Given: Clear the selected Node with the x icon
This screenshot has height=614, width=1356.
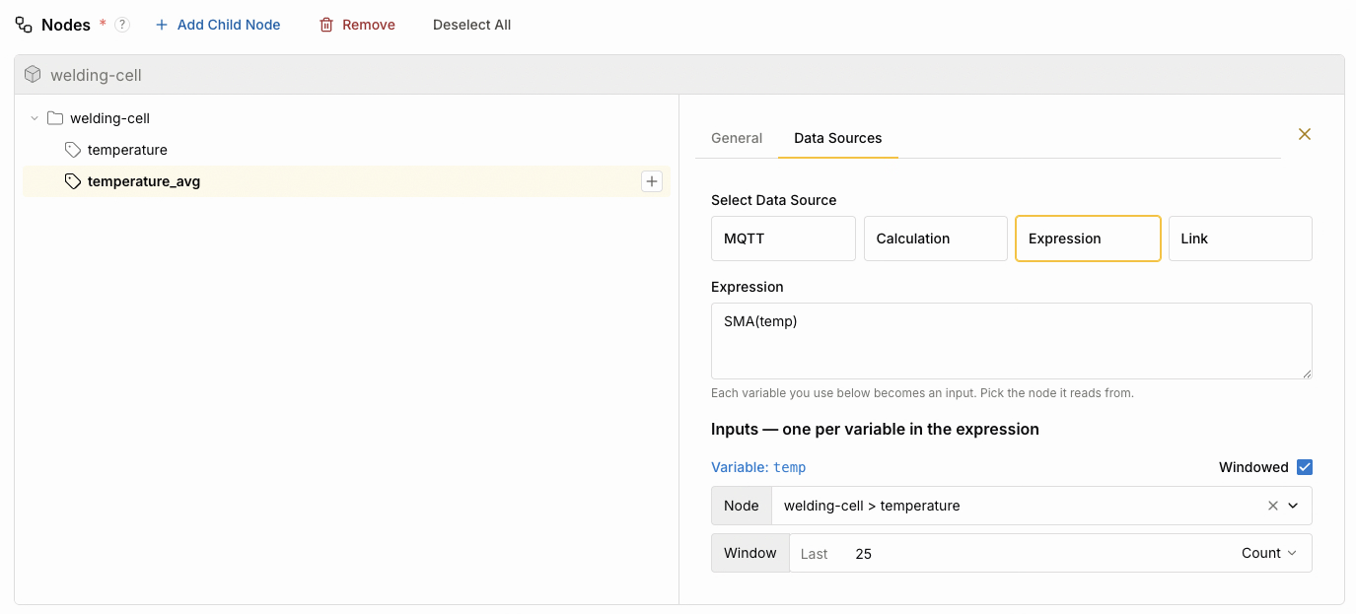Looking at the screenshot, I should tap(1273, 506).
